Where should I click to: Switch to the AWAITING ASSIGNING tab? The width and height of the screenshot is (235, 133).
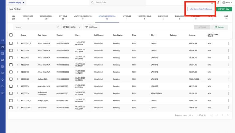coord(83,17)
